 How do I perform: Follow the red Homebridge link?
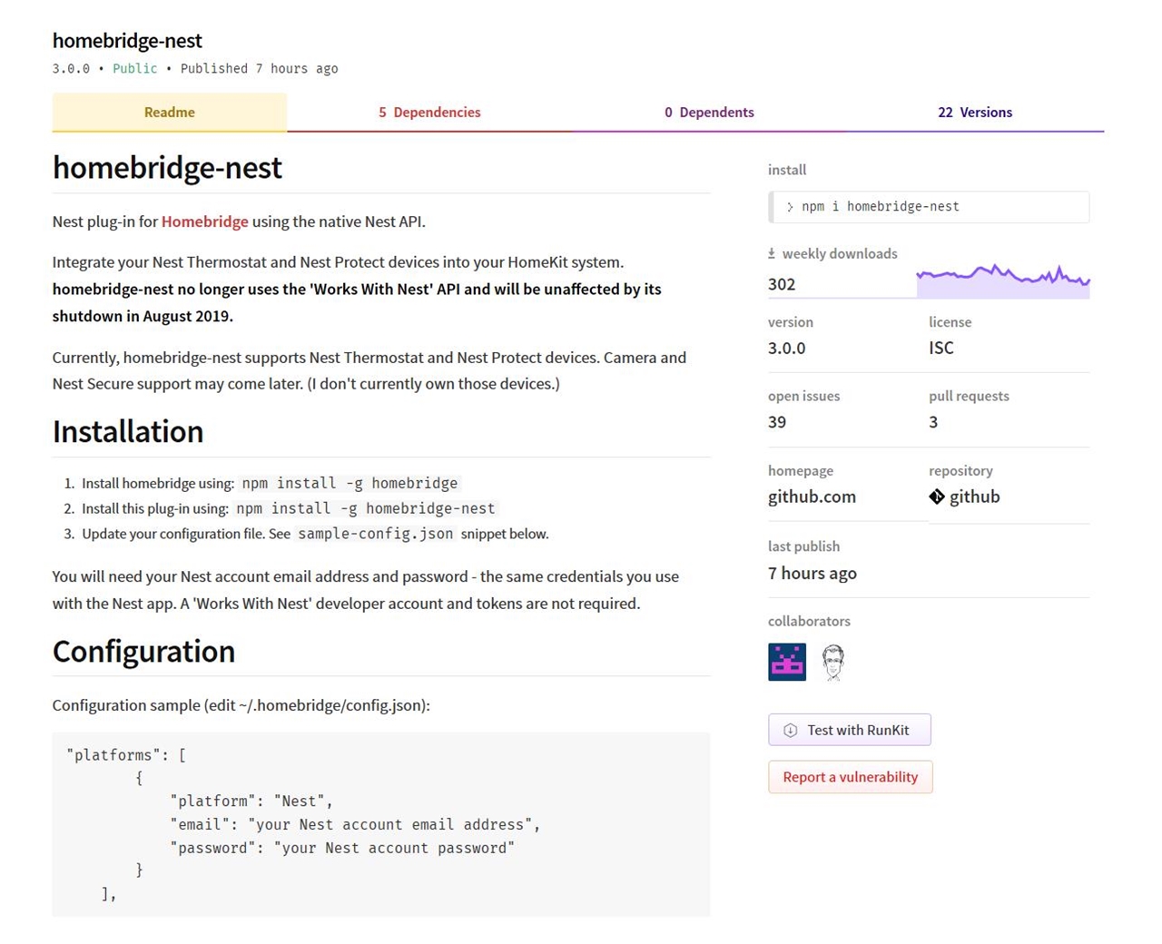click(x=204, y=221)
